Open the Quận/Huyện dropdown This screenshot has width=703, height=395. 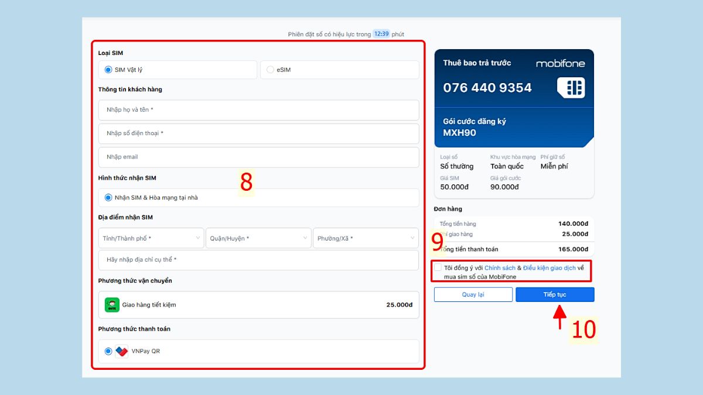coord(258,238)
